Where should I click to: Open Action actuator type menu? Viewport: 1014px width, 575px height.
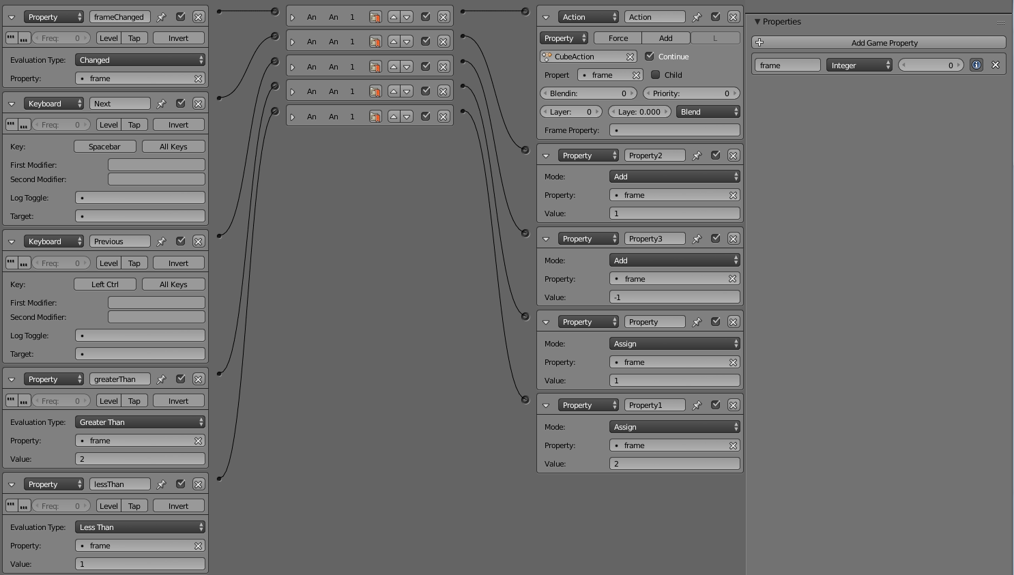pyautogui.click(x=588, y=17)
